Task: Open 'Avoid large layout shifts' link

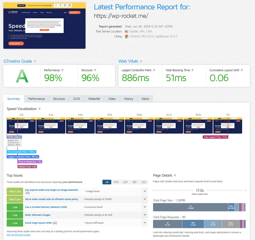Action: click(x=38, y=223)
